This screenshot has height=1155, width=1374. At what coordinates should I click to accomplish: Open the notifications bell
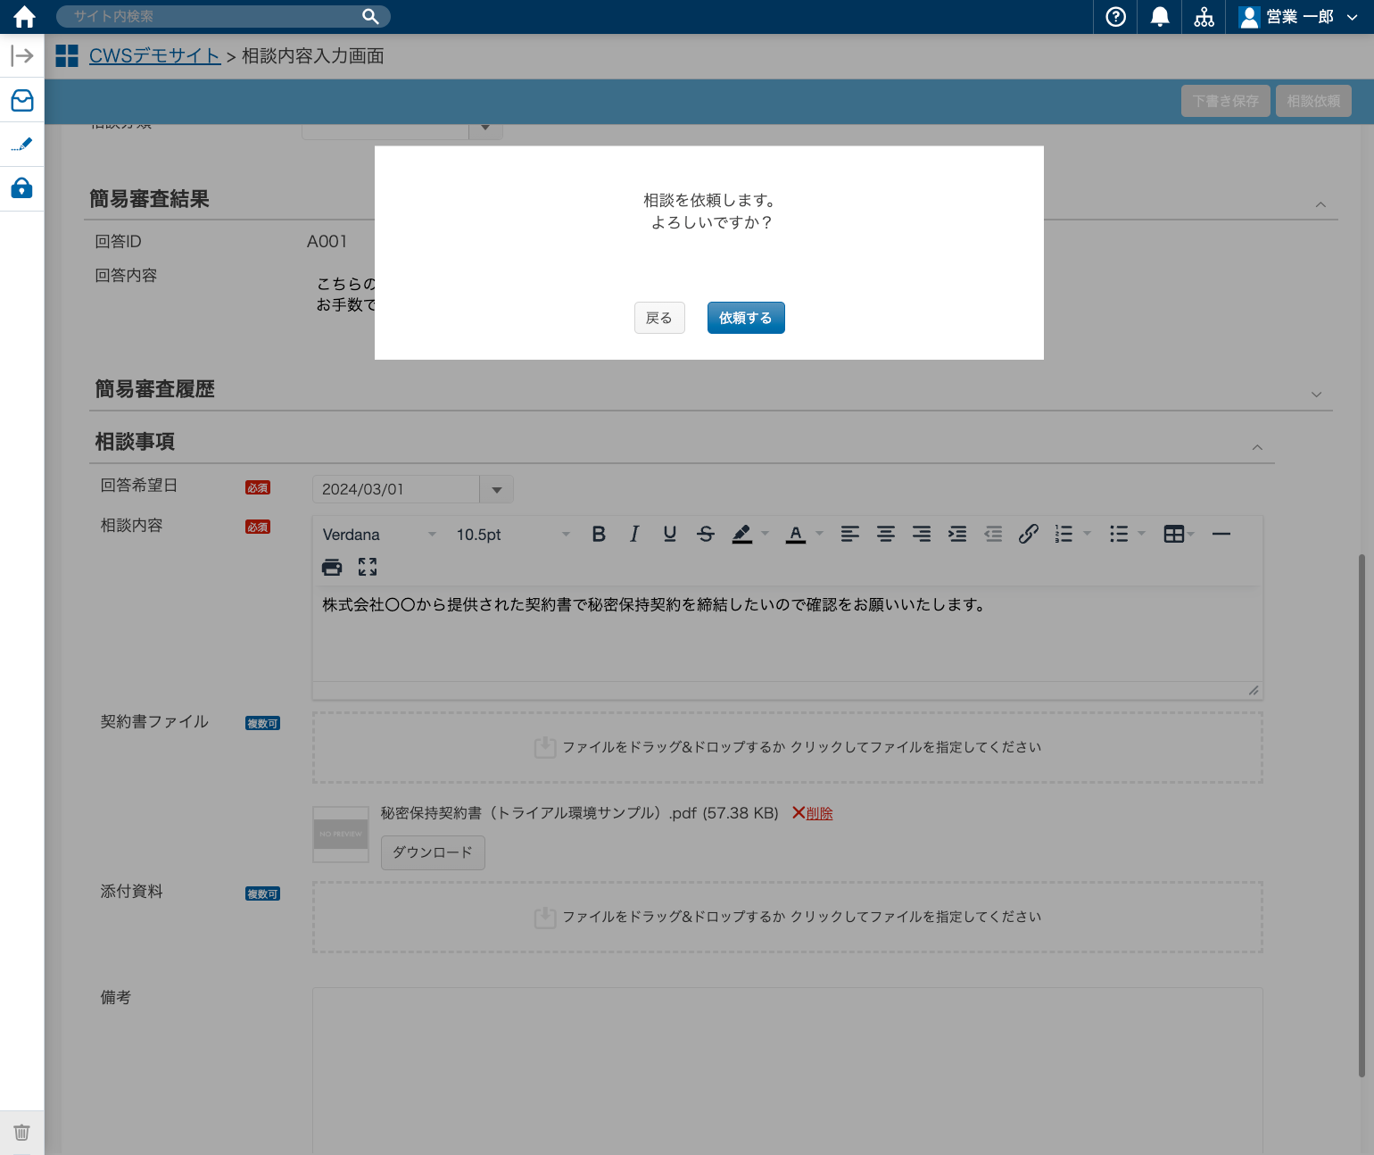pos(1159,17)
